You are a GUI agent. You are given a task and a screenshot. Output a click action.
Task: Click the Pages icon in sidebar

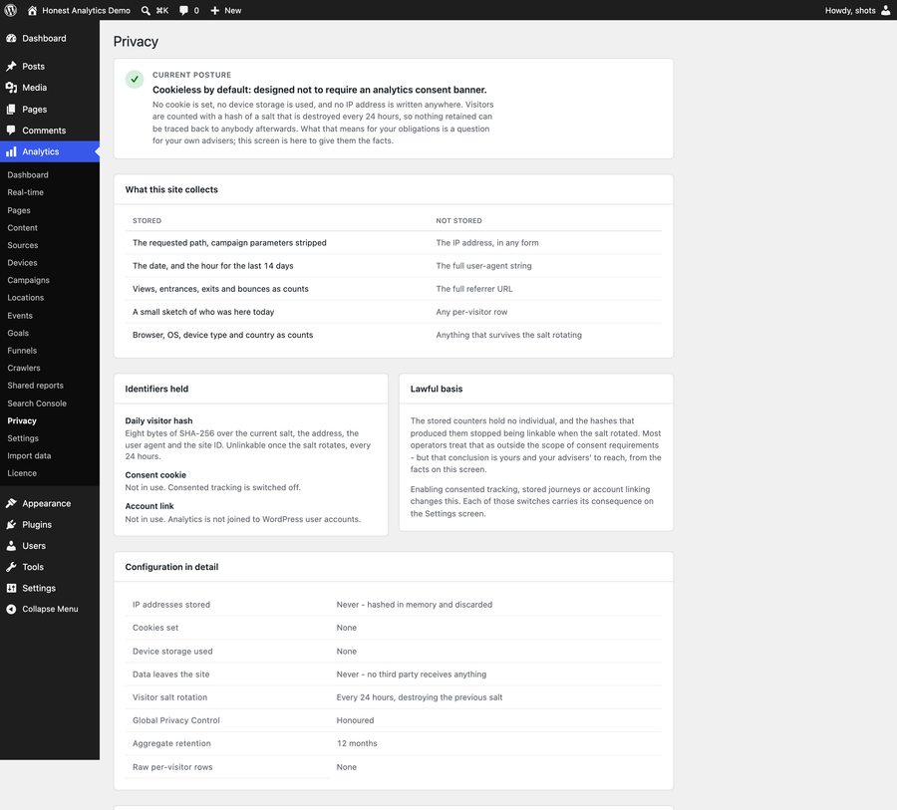11,110
